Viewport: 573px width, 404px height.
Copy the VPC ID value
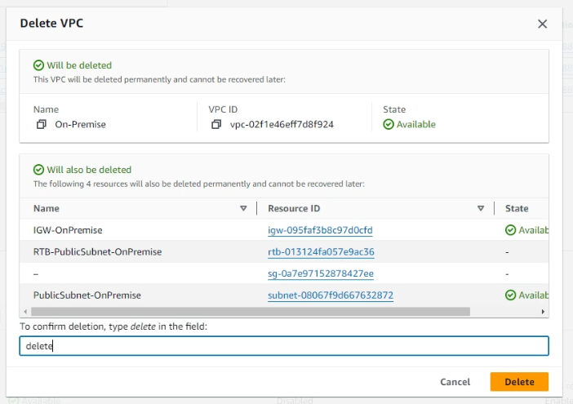point(216,125)
